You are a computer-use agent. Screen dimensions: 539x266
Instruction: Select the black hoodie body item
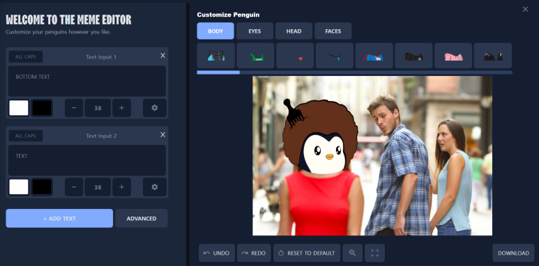pyautogui.click(x=413, y=56)
